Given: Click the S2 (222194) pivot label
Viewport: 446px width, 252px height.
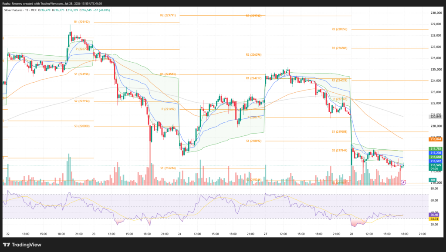Looking at the screenshot, I should point(82,101).
